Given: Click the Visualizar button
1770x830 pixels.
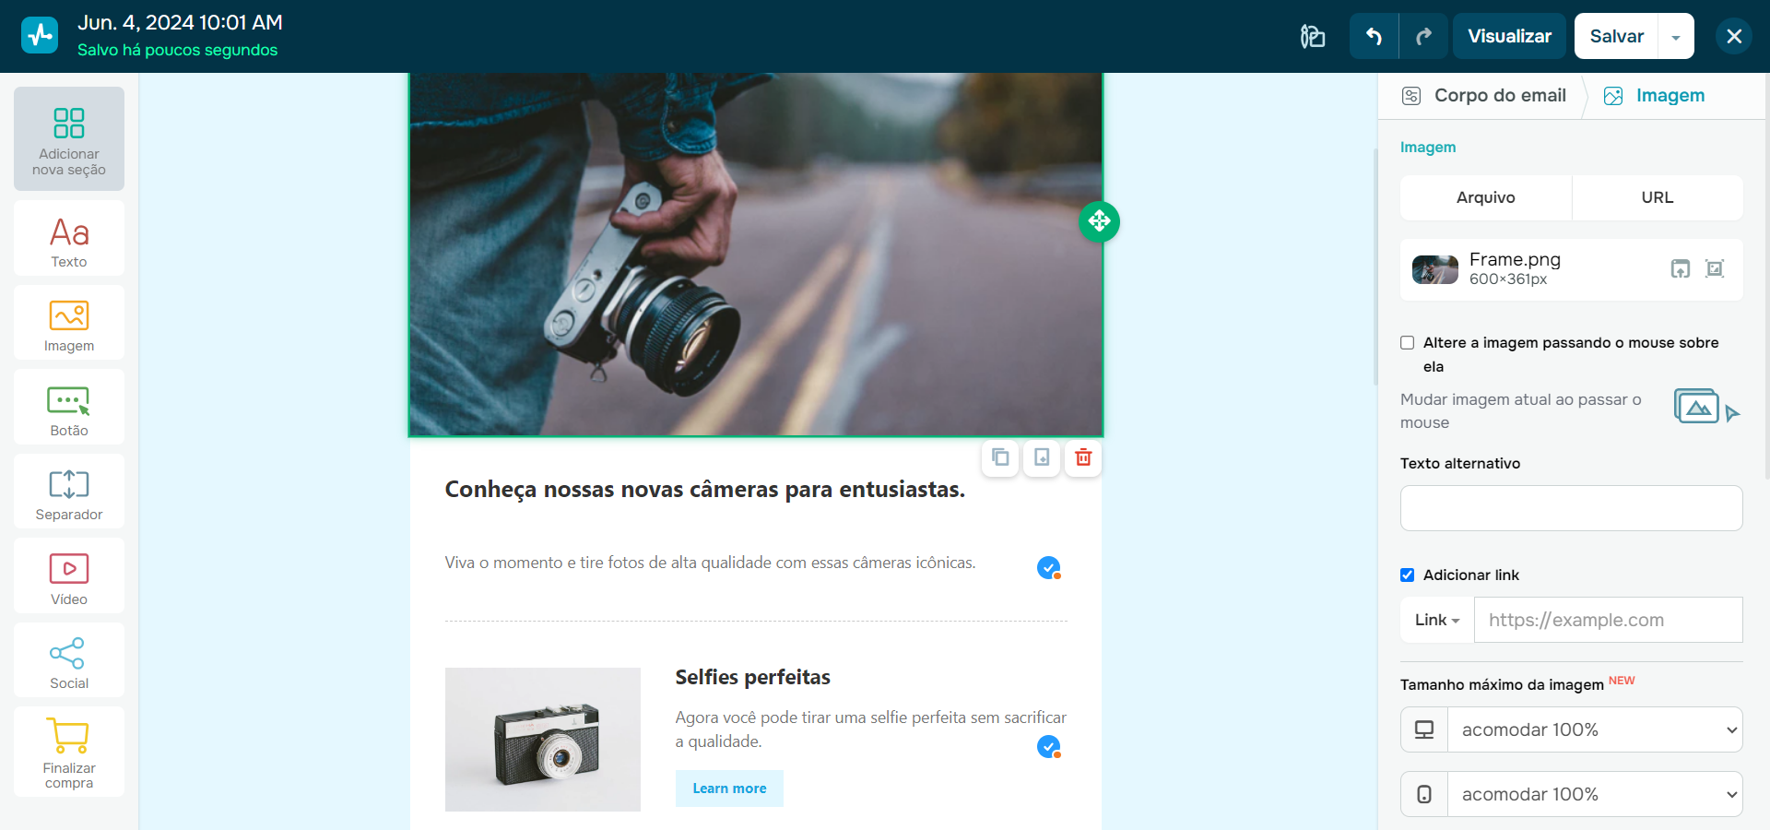Looking at the screenshot, I should [x=1509, y=36].
